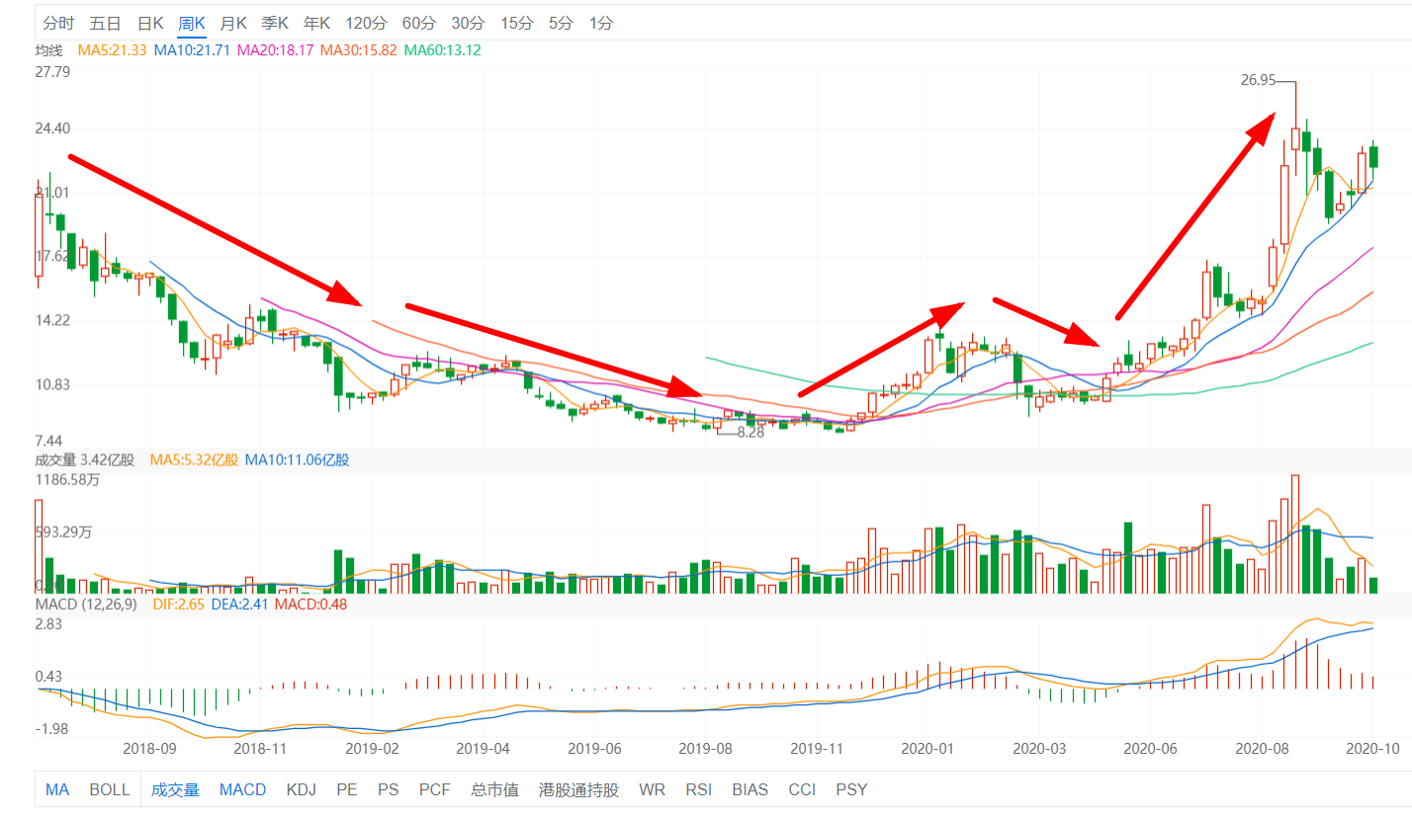Enable the RSI indicator
This screenshot has width=1412, height=820.
(x=699, y=789)
